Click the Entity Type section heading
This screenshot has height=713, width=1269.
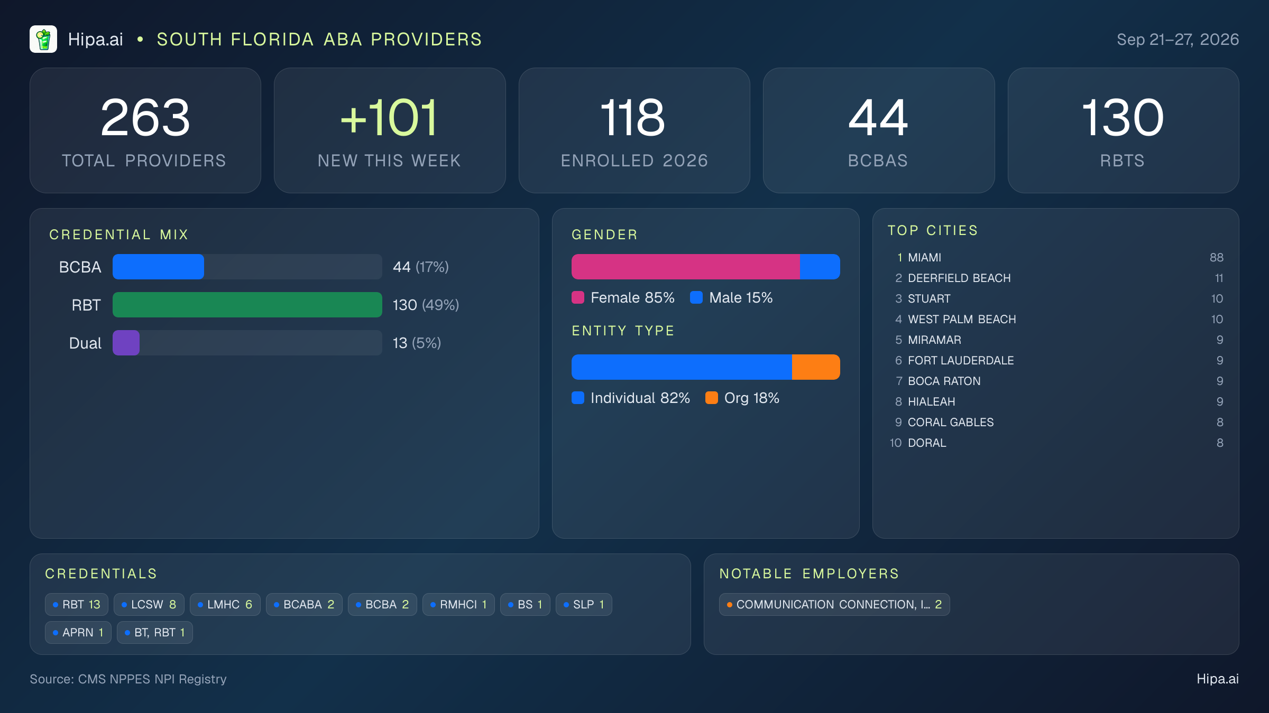[x=623, y=331]
